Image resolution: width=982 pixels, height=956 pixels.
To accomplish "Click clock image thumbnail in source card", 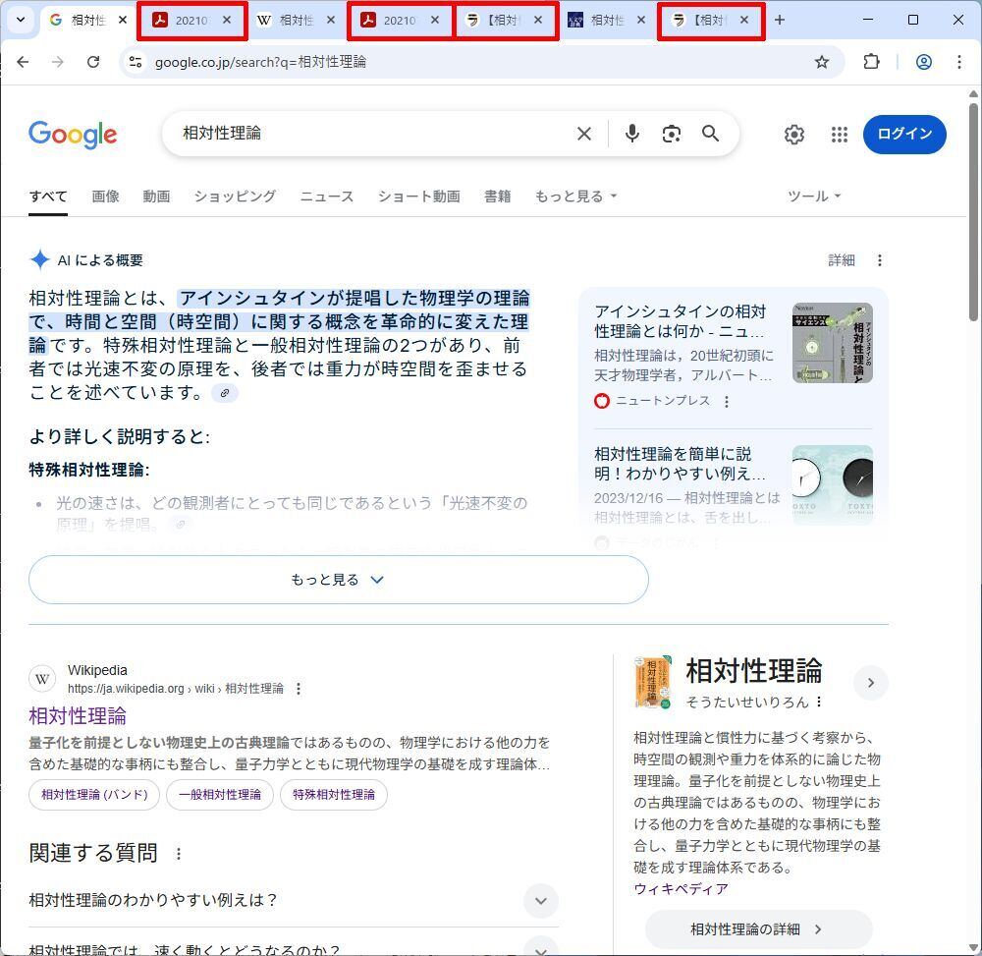I will point(833,485).
